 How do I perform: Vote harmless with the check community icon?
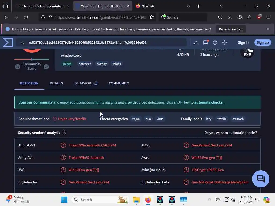[46, 67]
